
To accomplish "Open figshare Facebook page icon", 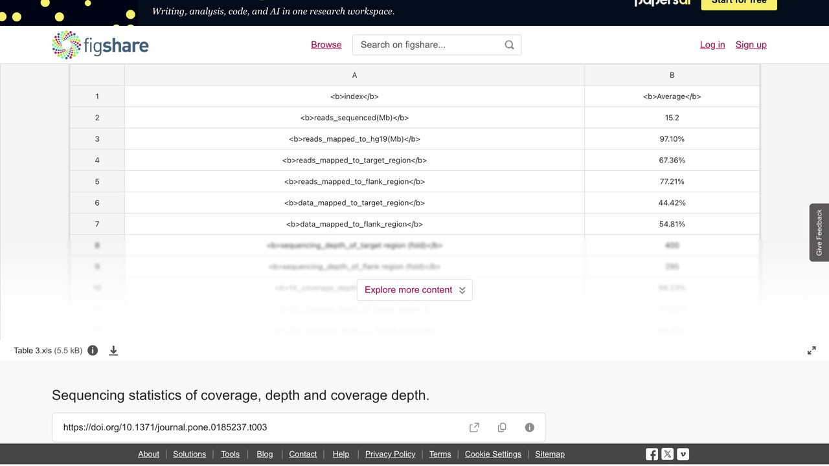I will point(652,454).
